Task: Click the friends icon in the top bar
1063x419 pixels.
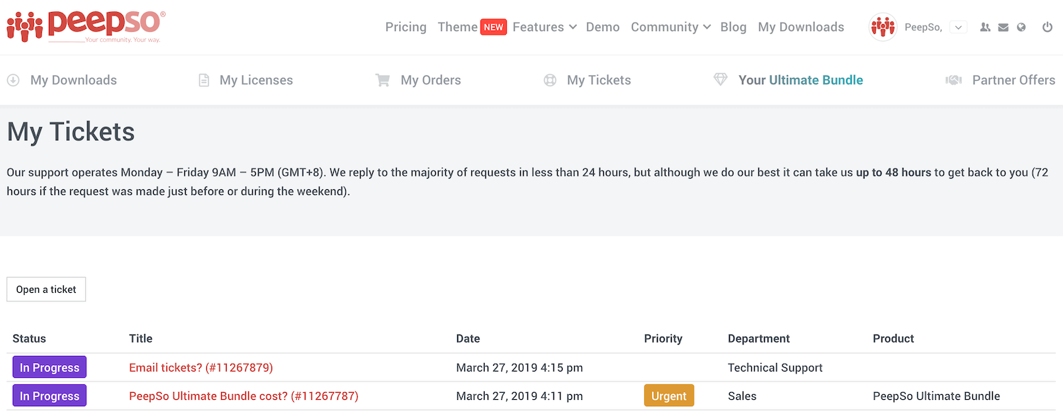Action: [984, 26]
